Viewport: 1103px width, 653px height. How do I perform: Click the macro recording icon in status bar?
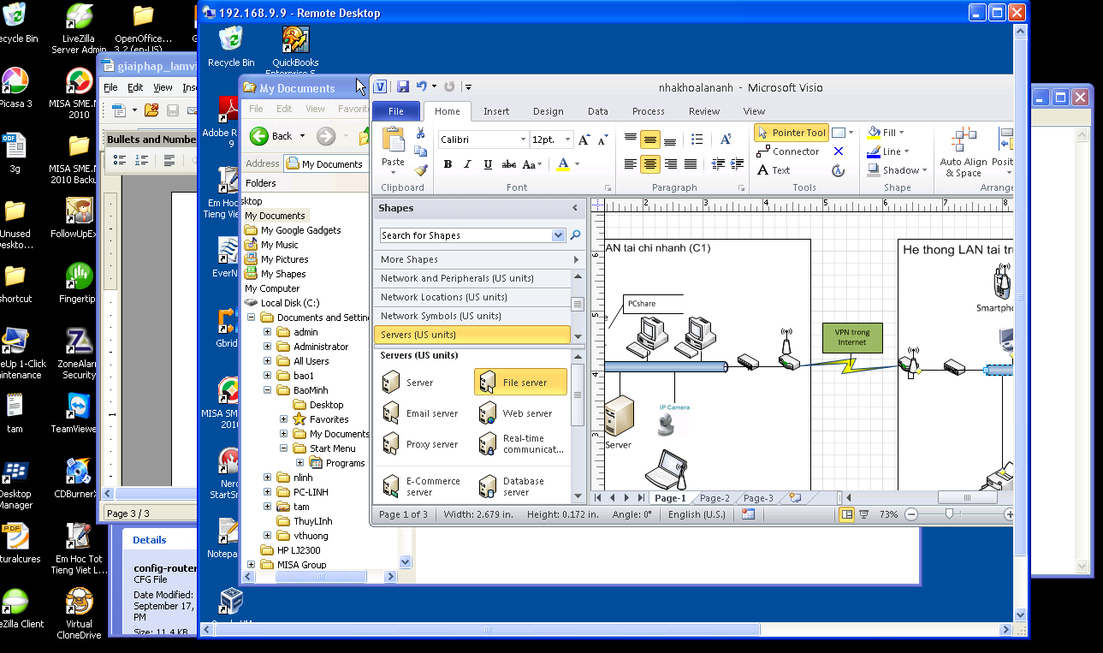(x=749, y=514)
